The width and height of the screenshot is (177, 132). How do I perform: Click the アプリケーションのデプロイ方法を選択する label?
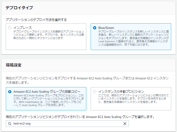click(x=36, y=20)
